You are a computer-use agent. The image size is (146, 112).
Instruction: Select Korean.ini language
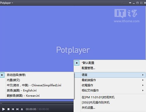tap(37, 96)
